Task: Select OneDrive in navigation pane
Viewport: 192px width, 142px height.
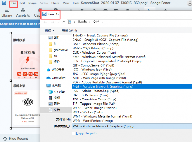Action: coord(56,78)
